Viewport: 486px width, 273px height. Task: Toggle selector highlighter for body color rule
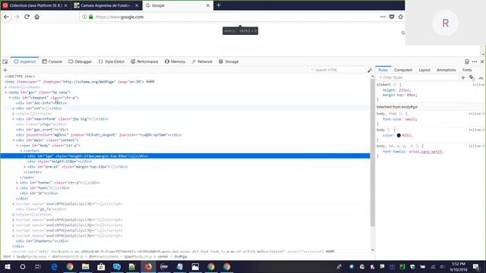click(x=388, y=130)
